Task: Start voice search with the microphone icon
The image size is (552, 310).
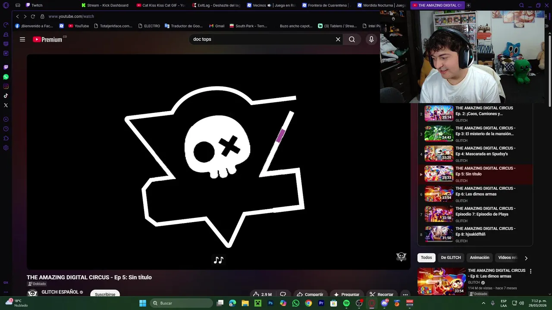Action: click(371, 39)
